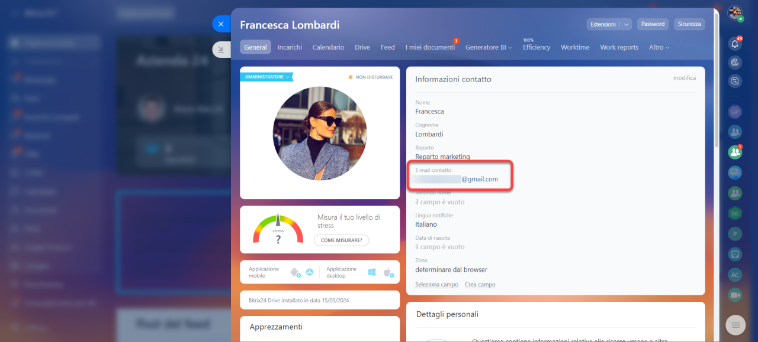Click the determinare dal browser zone value

pos(451,269)
